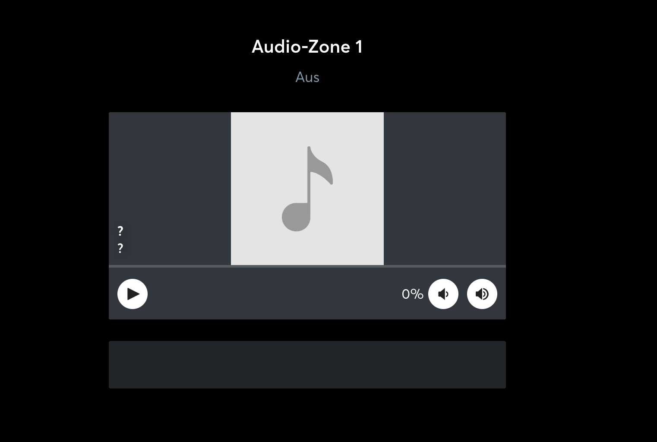This screenshot has height=442, width=657.
Task: Increase volume using the double-wave speaker button
Action: (482, 294)
